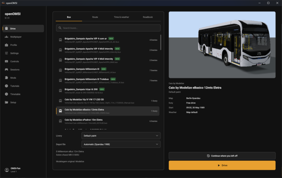Open the Drive section bus icon
This screenshot has width=282, height=178.
click(x=7, y=29)
